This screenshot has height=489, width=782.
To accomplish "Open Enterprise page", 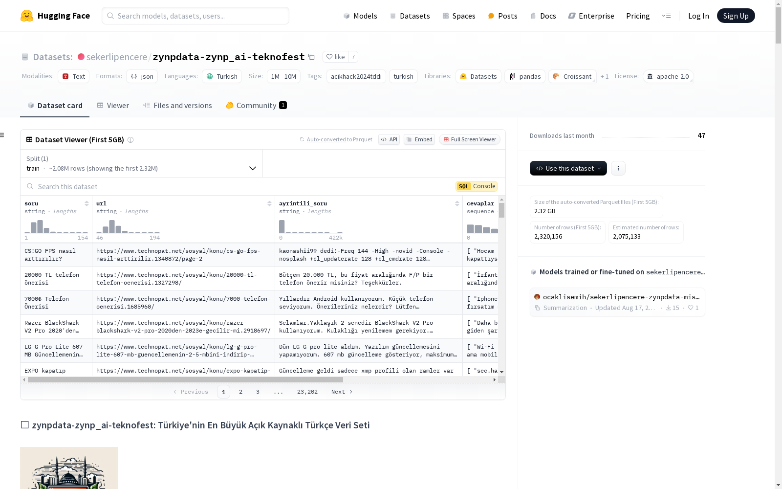I will click(x=591, y=16).
